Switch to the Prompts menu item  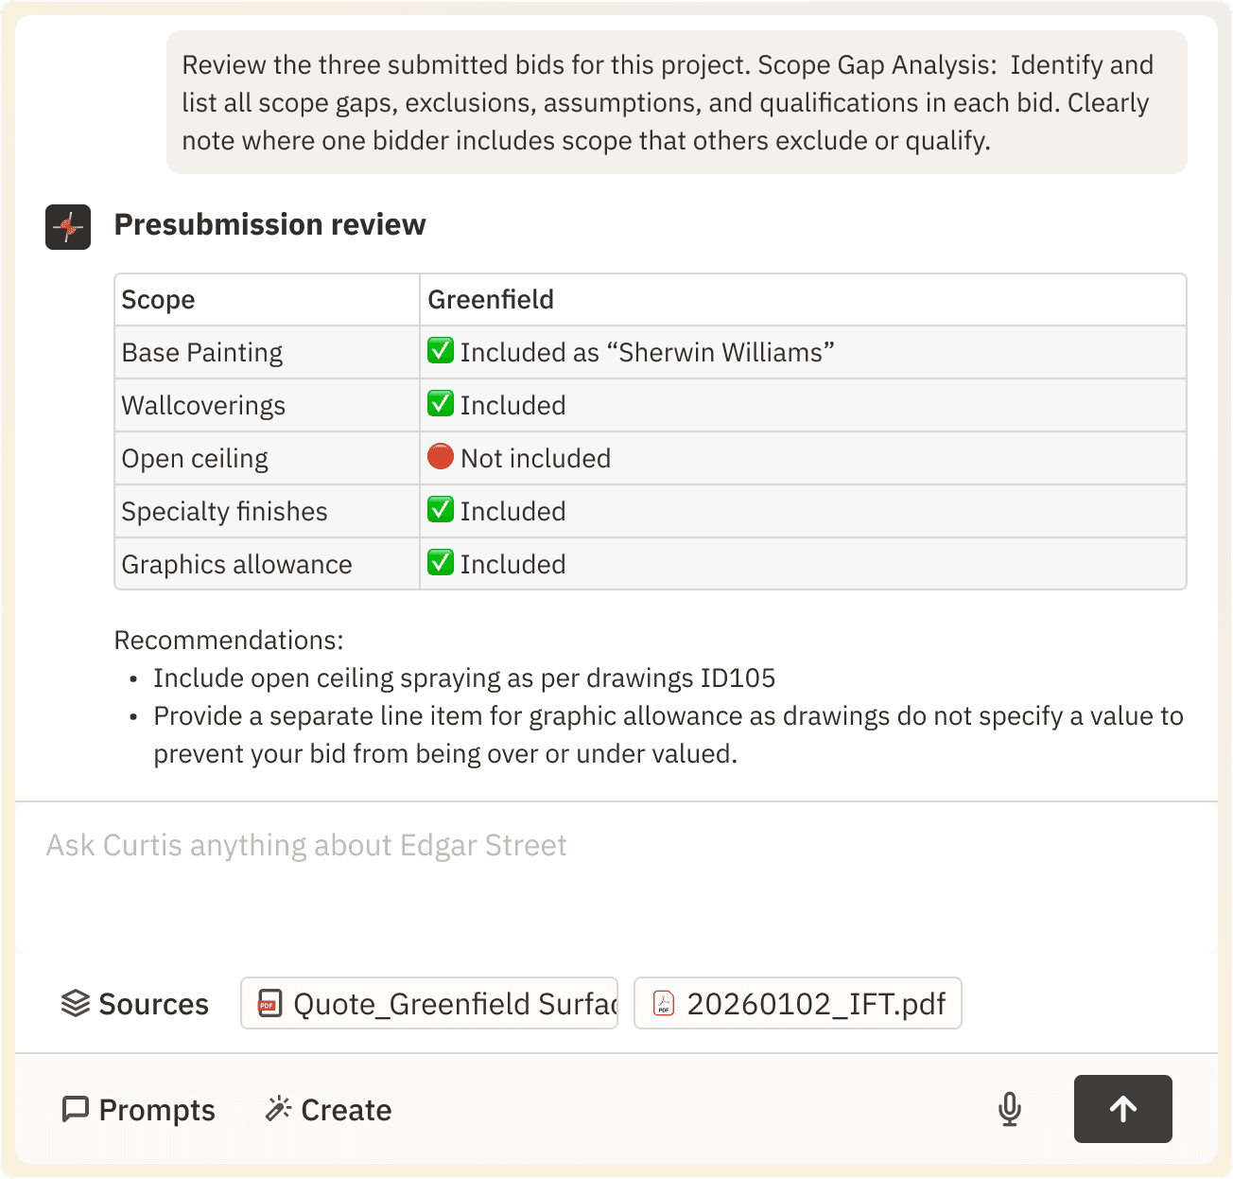[138, 1109]
